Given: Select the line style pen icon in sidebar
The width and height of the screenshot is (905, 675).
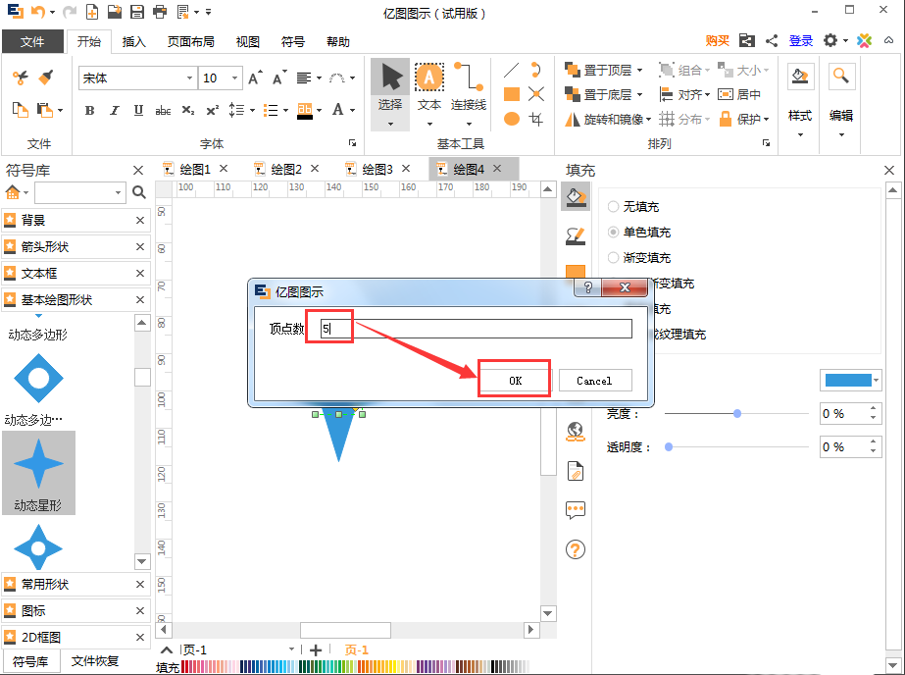Looking at the screenshot, I should (x=576, y=234).
